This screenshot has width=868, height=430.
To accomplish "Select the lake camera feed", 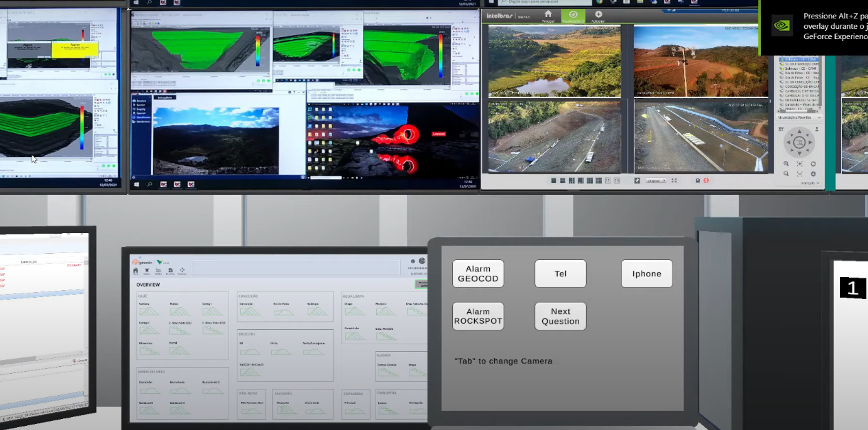I will tap(554, 61).
